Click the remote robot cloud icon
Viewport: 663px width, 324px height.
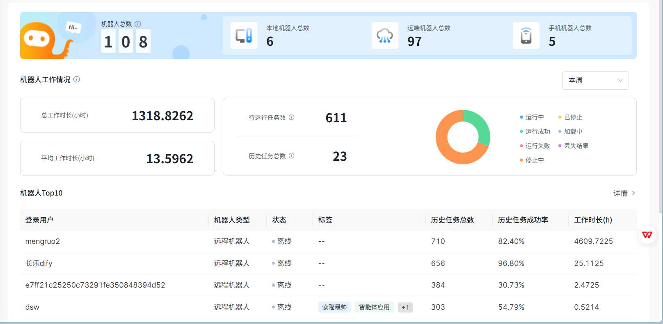[385, 36]
